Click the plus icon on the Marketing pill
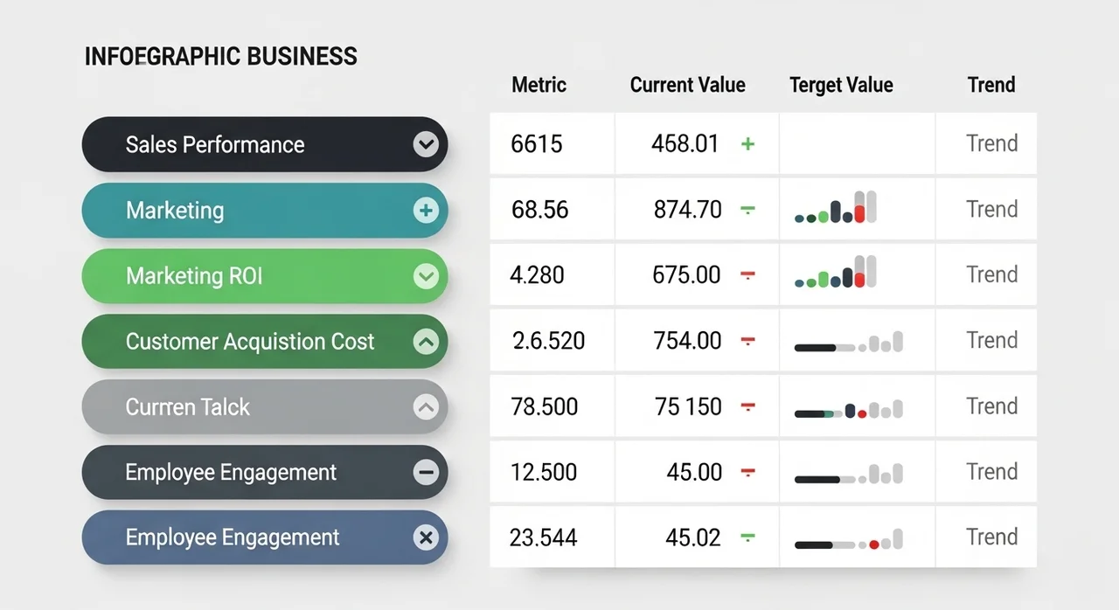Image resolution: width=1119 pixels, height=610 pixels. 426,211
